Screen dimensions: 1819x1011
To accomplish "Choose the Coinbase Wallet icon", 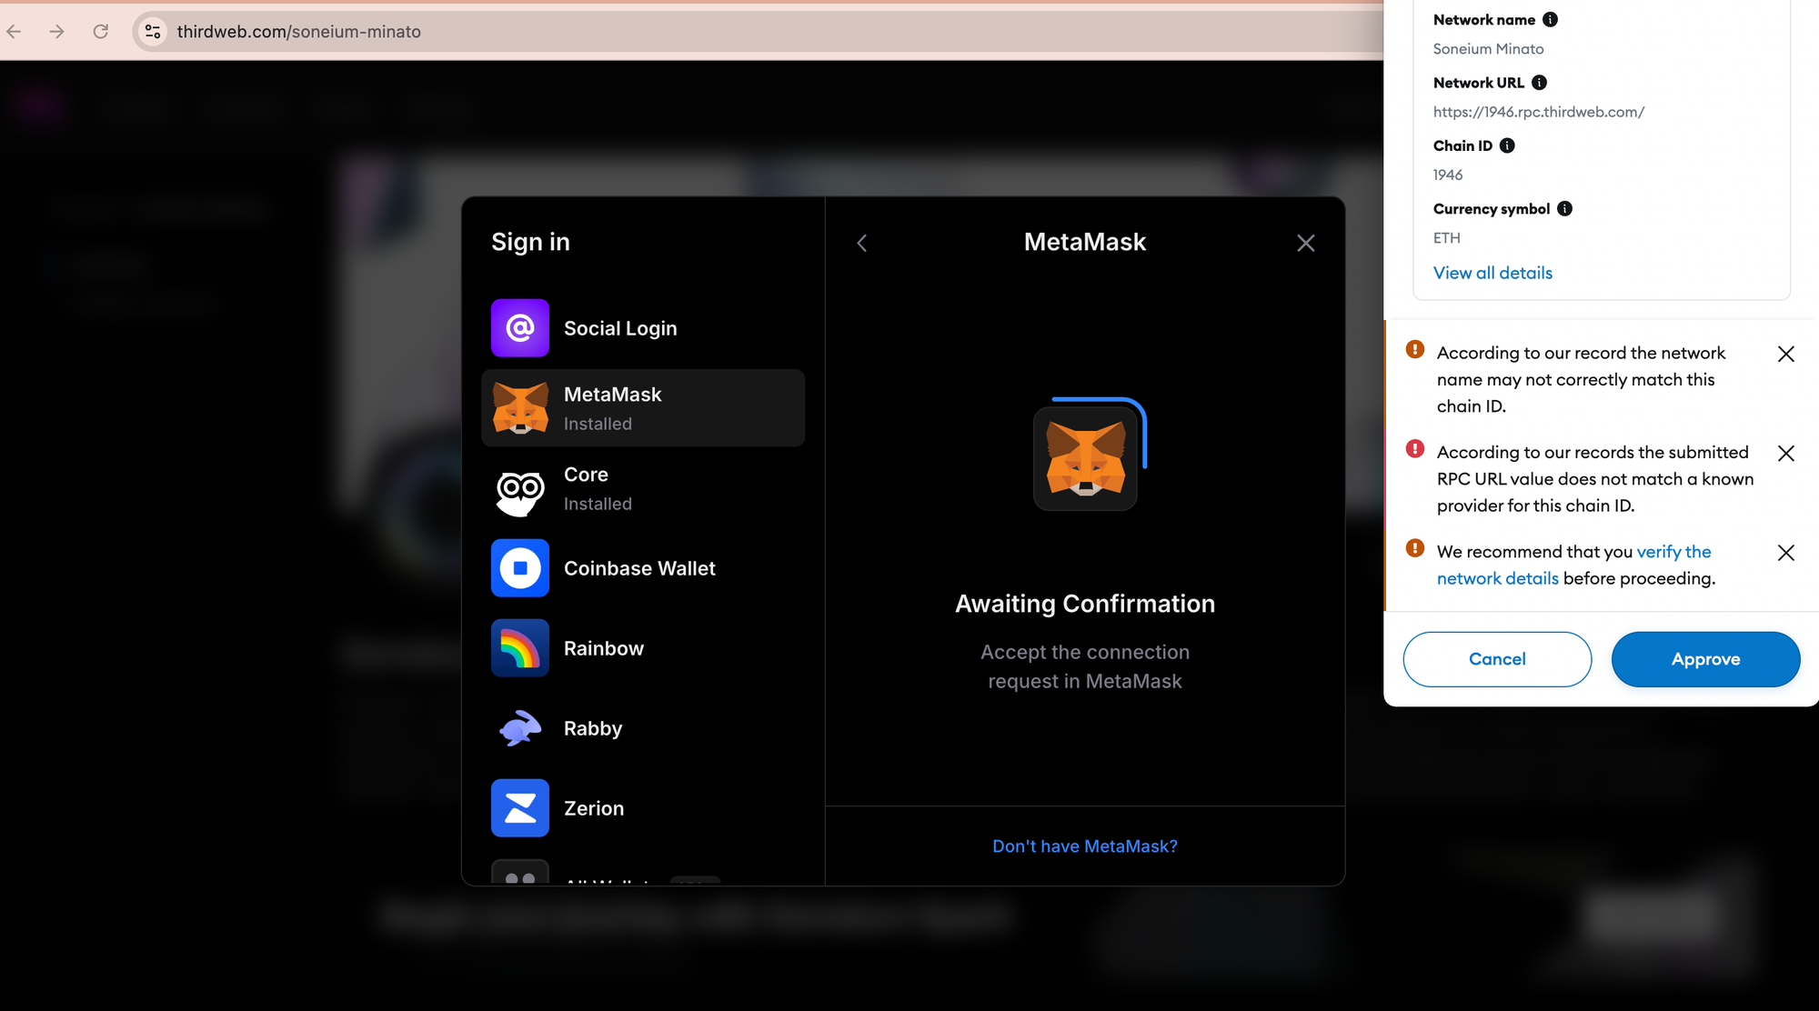I will tap(519, 568).
